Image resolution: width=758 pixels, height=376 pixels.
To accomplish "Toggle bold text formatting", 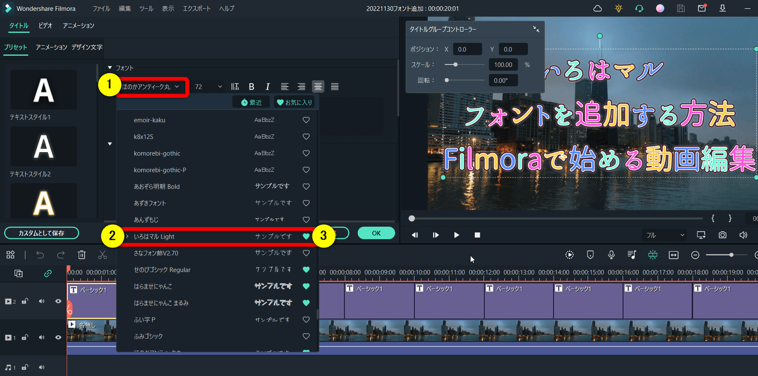I will click(x=252, y=87).
